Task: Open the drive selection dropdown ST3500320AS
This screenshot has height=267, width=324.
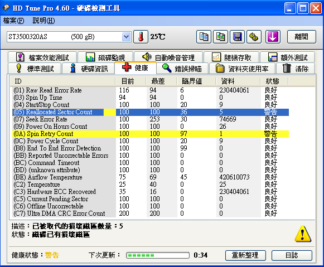Action: coord(69,37)
